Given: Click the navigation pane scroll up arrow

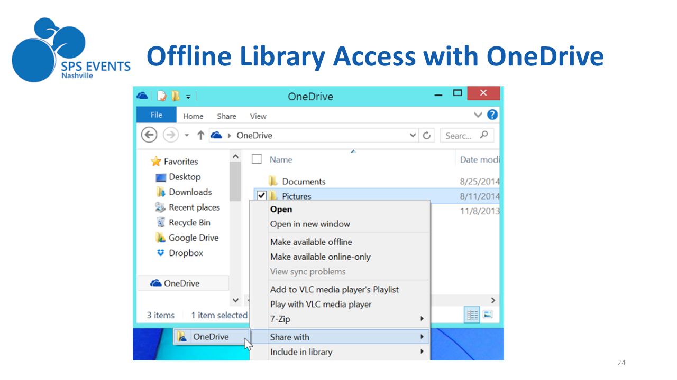Looking at the screenshot, I should point(236,157).
